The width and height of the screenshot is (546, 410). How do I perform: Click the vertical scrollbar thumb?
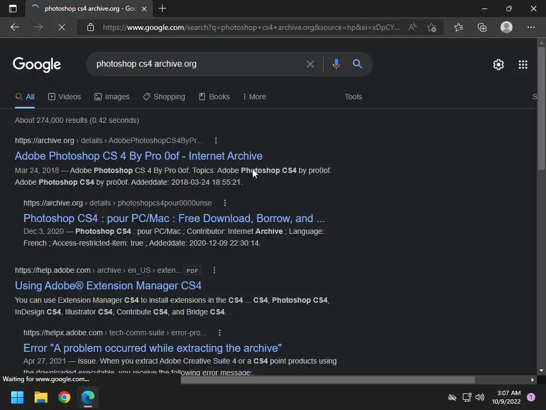tap(541, 108)
